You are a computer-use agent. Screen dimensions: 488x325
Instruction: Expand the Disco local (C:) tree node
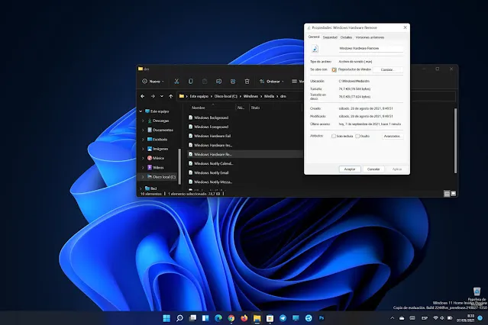[x=143, y=177]
